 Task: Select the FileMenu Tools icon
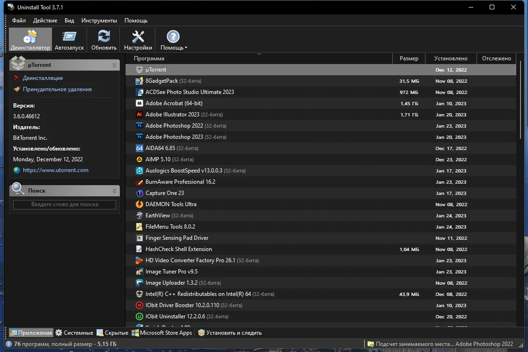pos(139,227)
